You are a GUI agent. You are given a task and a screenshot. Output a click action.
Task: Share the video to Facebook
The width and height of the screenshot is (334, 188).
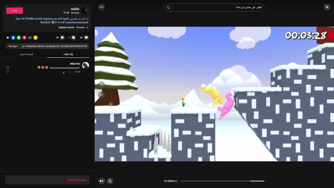[13, 38]
